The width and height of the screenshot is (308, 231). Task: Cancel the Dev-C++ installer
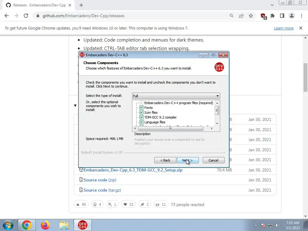click(213, 160)
